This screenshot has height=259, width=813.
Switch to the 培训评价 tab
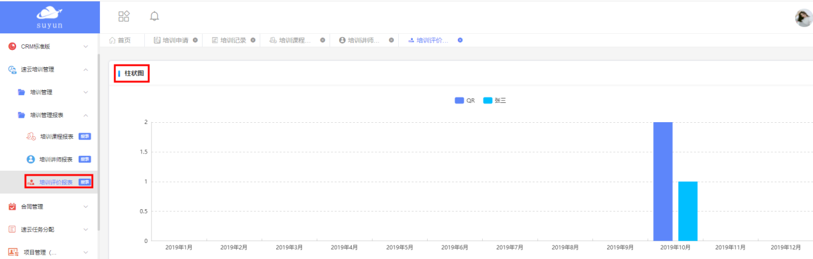(x=433, y=40)
